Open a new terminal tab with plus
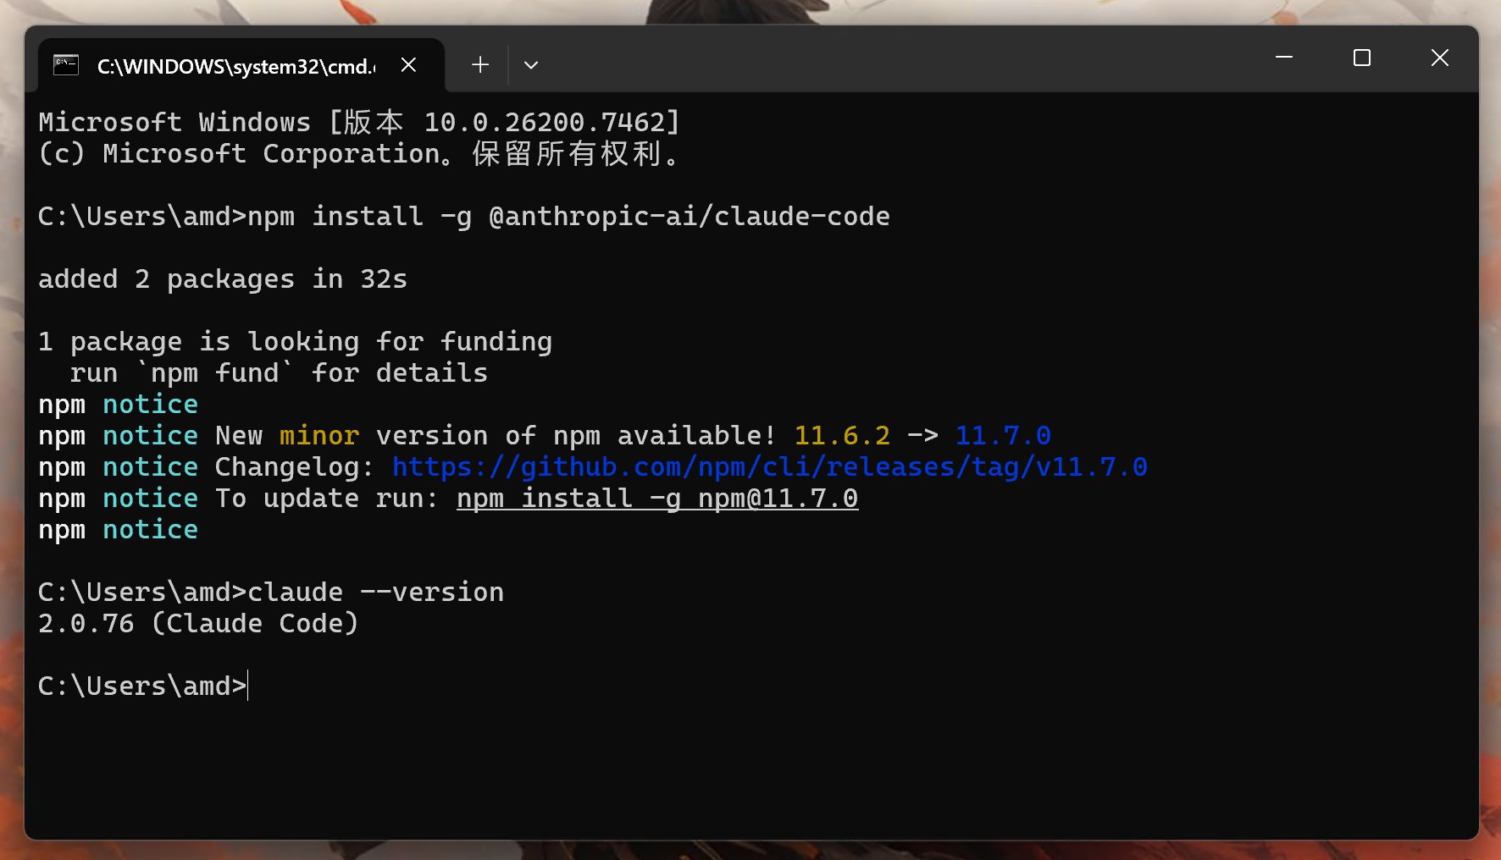This screenshot has height=860, width=1501. tap(480, 65)
